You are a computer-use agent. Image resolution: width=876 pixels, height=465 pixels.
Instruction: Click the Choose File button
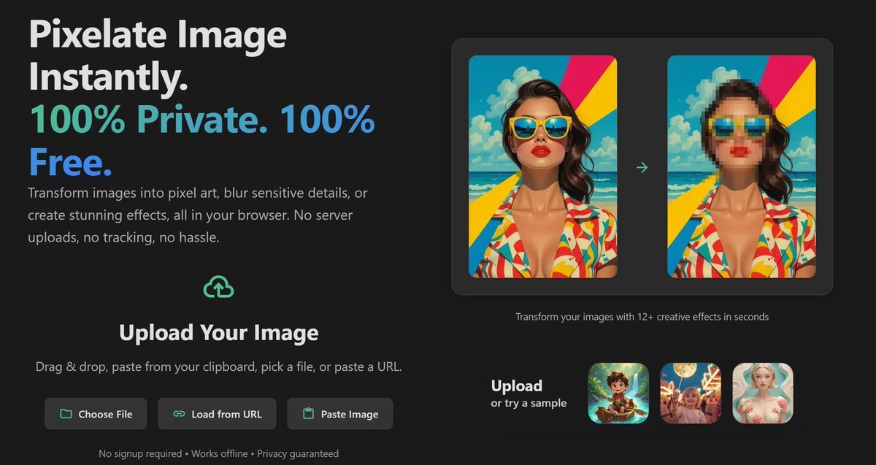[x=96, y=414]
